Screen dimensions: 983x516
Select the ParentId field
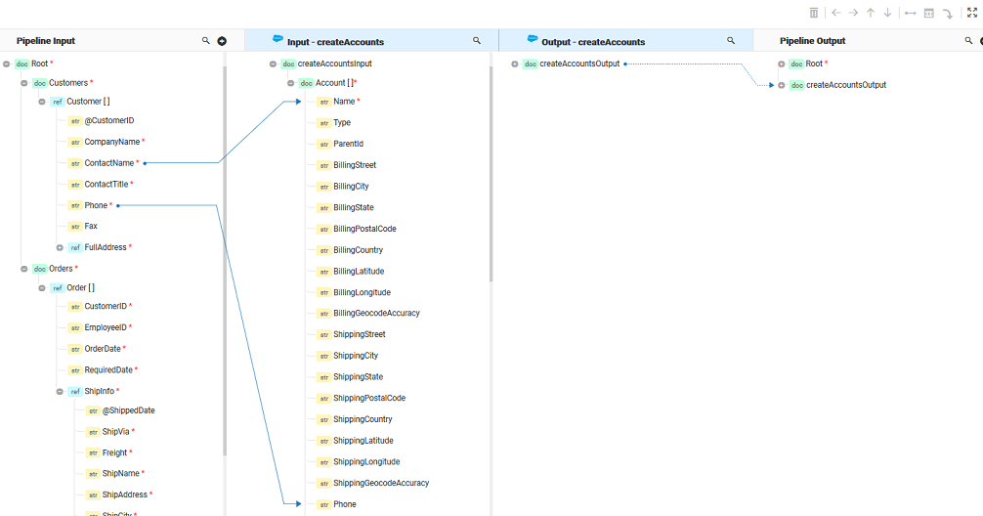click(348, 145)
